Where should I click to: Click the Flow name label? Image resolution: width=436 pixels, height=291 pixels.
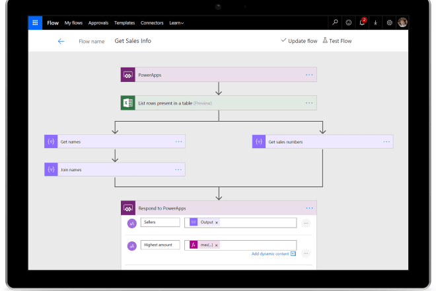(91, 42)
